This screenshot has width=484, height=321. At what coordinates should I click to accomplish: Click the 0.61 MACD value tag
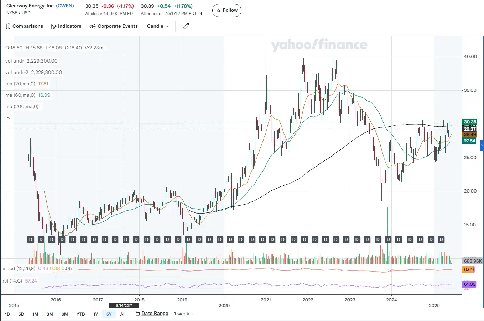pos(468,269)
